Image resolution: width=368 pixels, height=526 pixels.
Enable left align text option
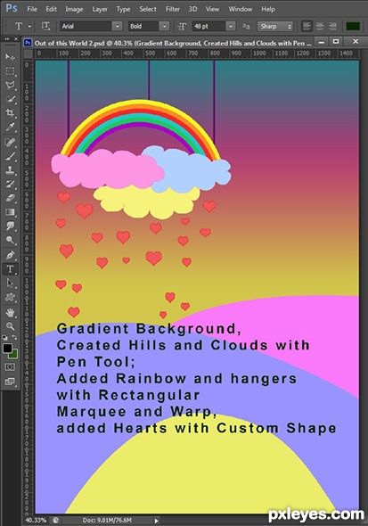(x=307, y=26)
